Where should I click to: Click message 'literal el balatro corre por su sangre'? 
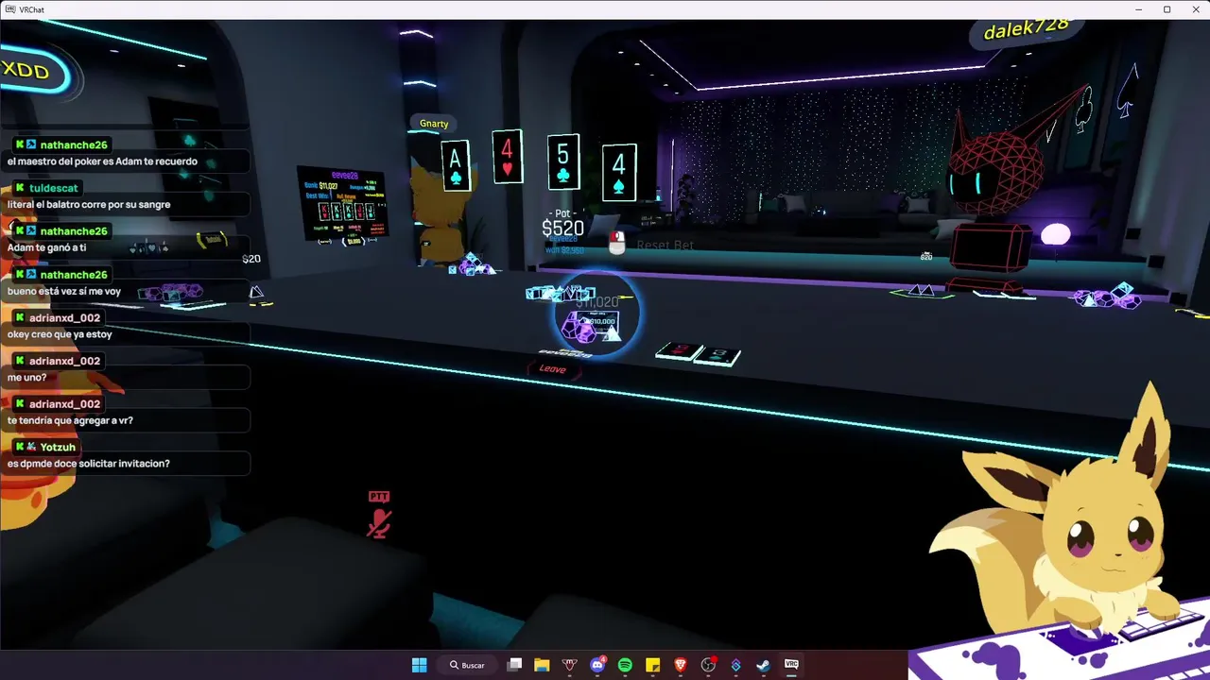pyautogui.click(x=89, y=205)
